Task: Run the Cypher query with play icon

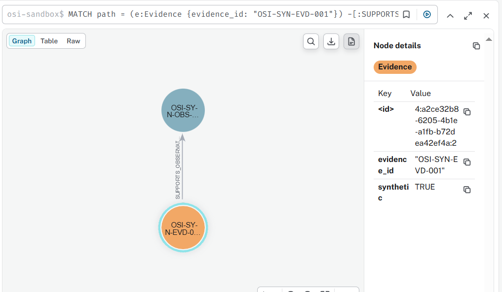Action: 427,14
